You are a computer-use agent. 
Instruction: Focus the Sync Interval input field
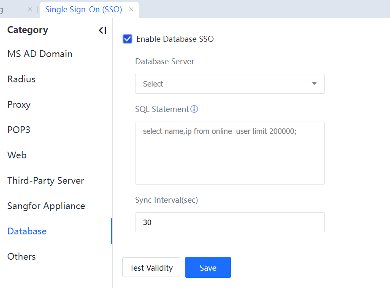(x=229, y=223)
